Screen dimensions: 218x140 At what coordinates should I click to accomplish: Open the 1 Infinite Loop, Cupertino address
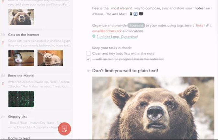coord(117,37)
